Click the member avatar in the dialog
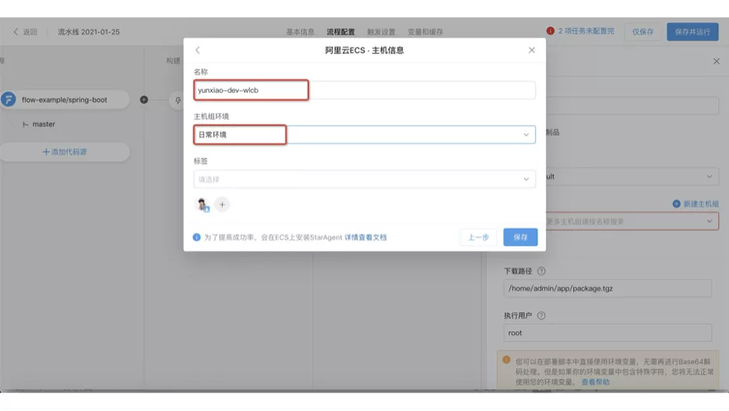 [202, 205]
